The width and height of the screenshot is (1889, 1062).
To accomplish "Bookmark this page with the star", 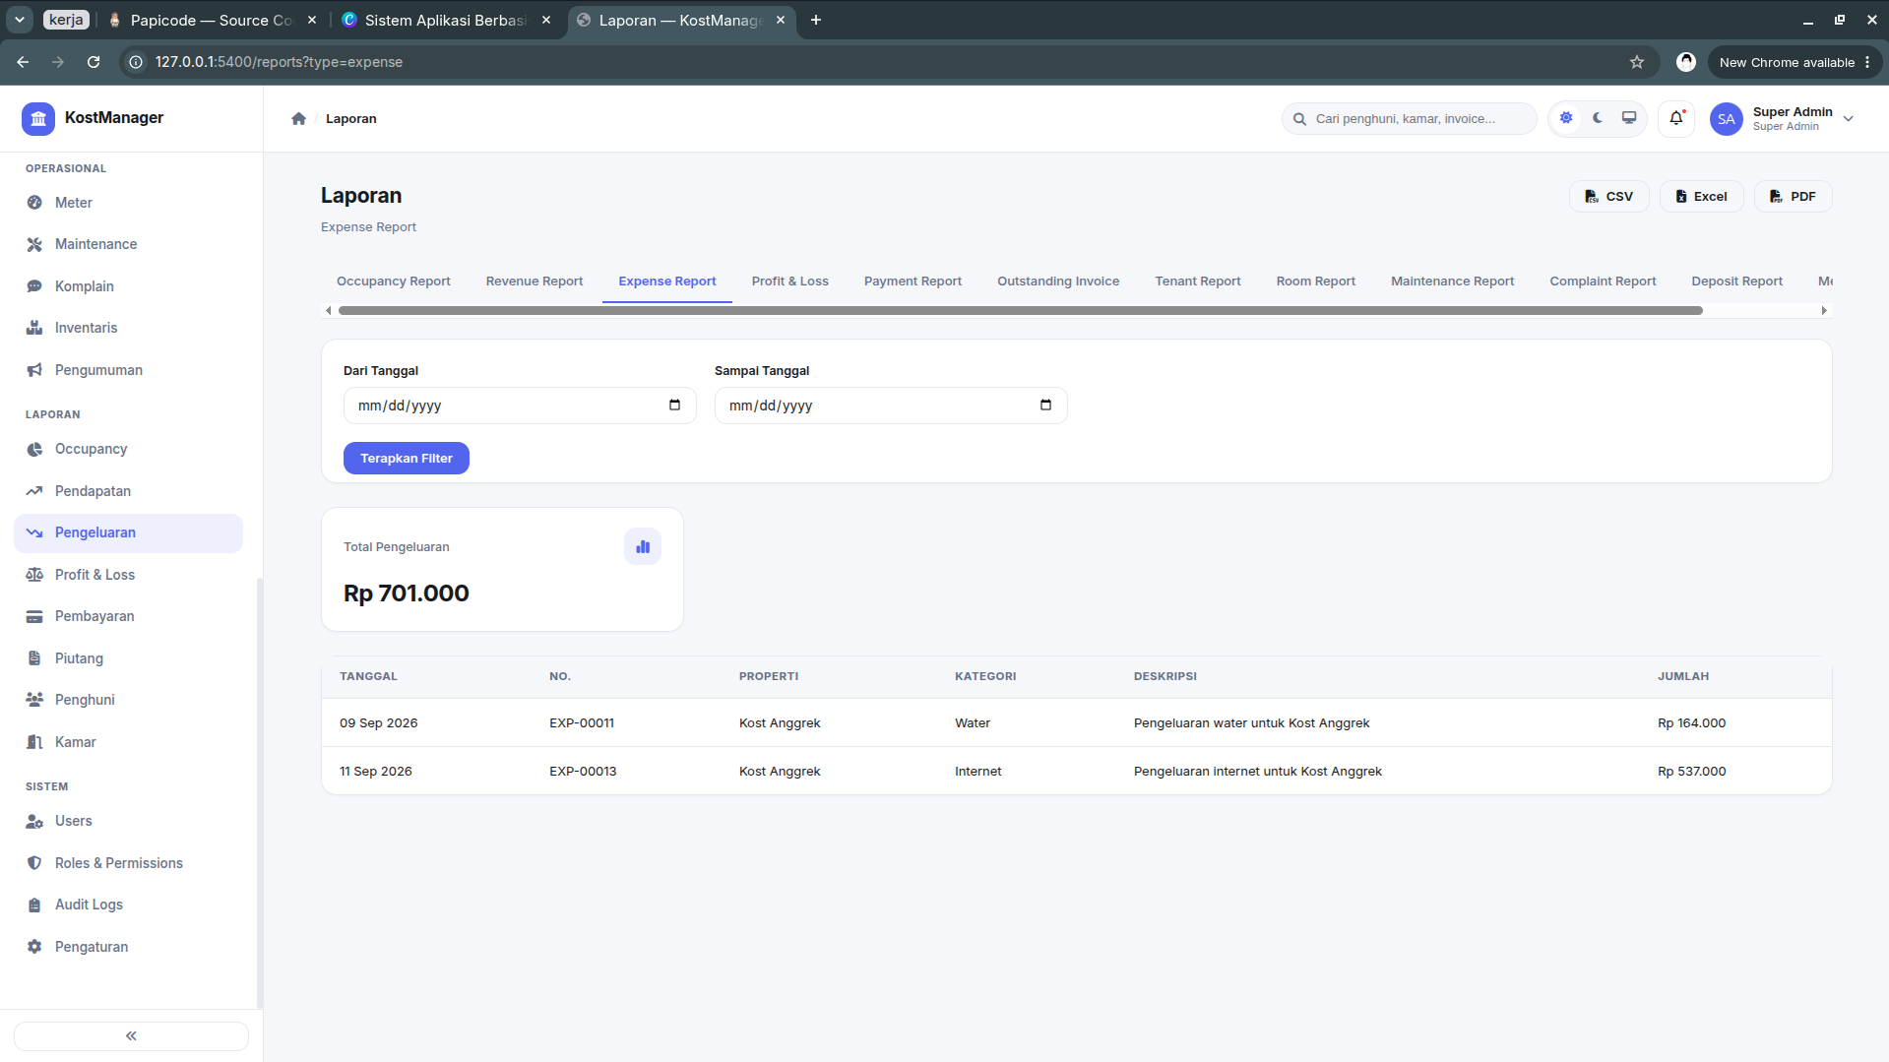I will tap(1637, 62).
